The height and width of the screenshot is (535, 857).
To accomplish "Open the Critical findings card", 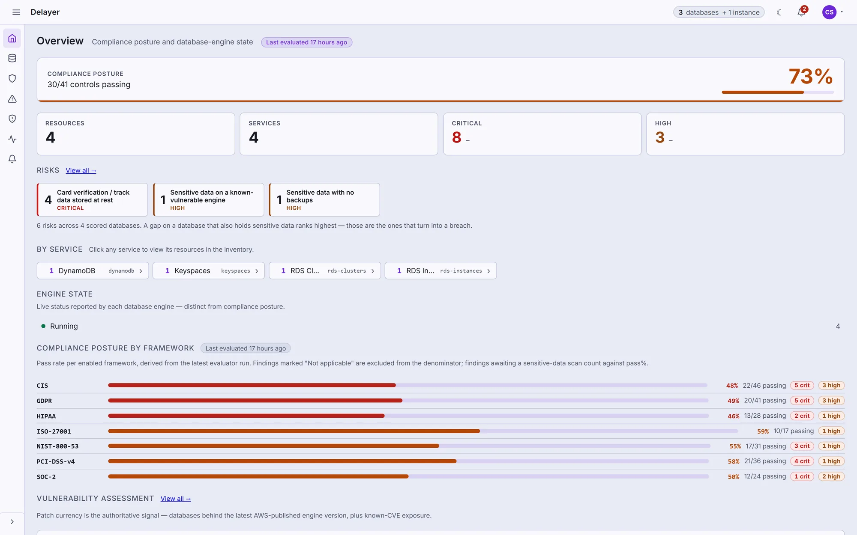I will [542, 134].
